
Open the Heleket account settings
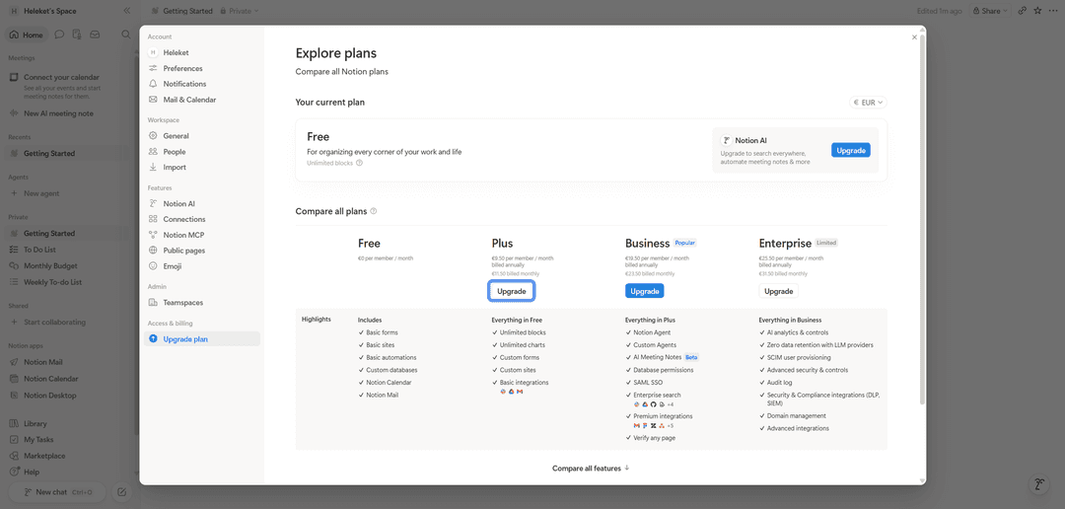(202, 52)
